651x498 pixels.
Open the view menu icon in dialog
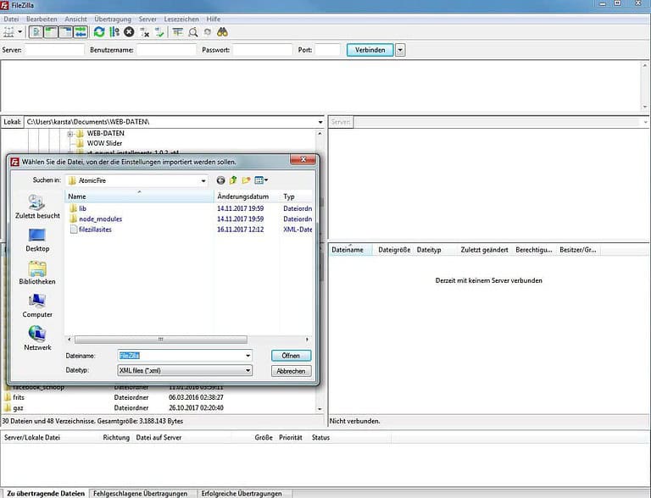coord(261,180)
